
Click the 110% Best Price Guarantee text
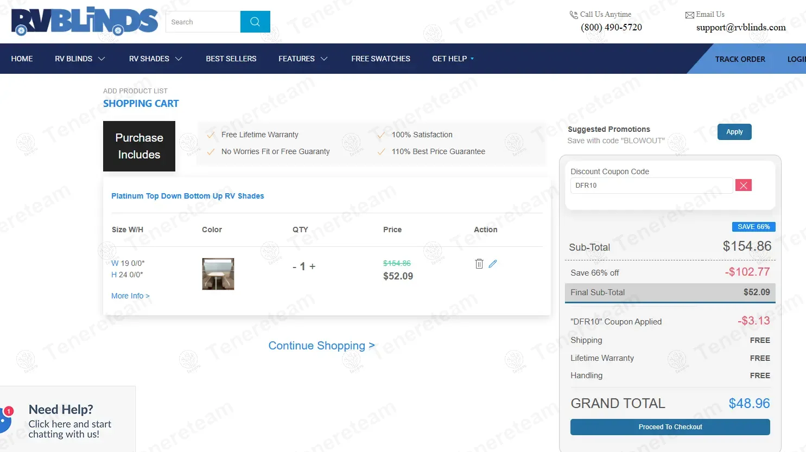click(x=439, y=151)
